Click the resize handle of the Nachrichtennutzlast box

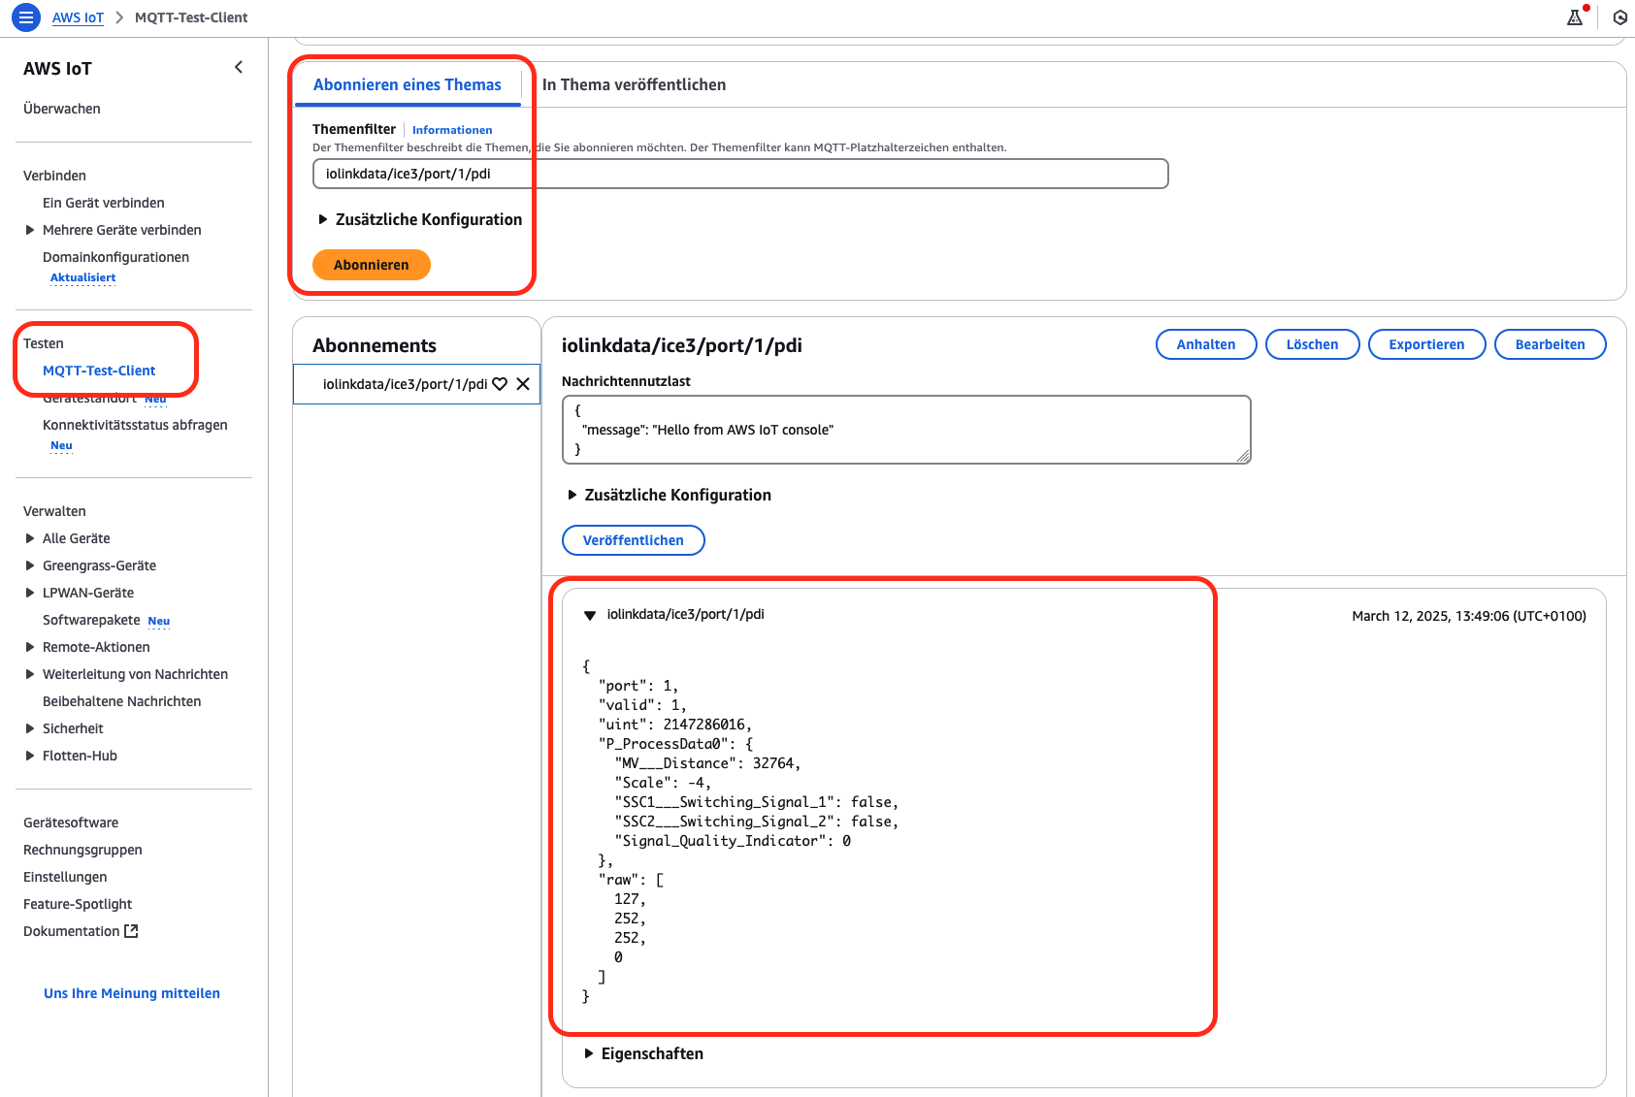click(1243, 456)
